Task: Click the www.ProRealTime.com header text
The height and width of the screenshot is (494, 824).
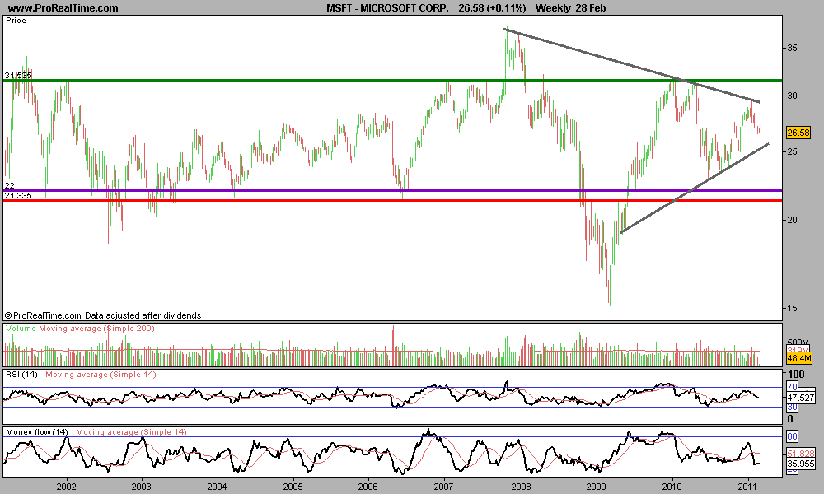Action: (63, 8)
